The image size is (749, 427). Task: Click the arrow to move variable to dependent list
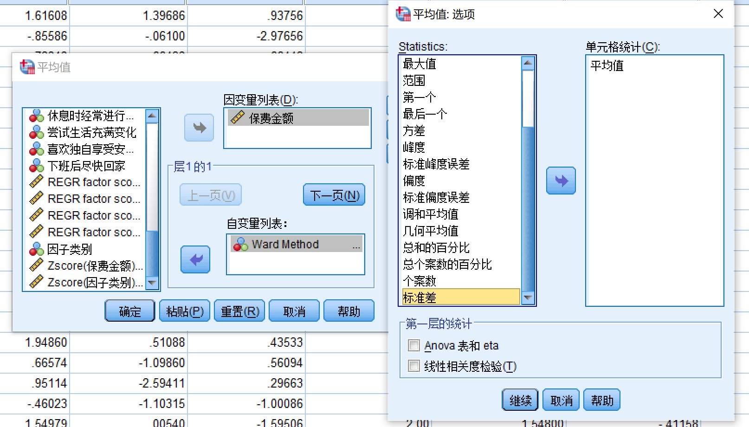tap(199, 128)
